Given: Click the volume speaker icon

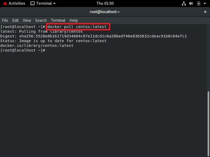Looking at the screenshot, I should (191, 3).
